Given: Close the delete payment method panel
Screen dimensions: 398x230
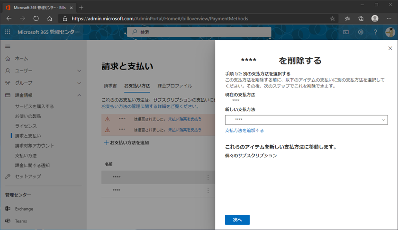Looking at the screenshot, I should click(x=390, y=48).
